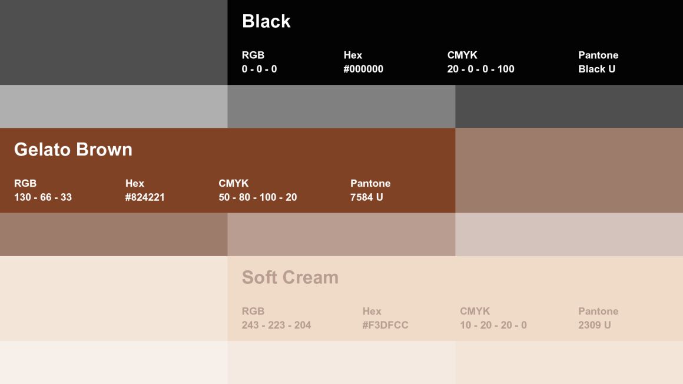This screenshot has width=683, height=384.
Task: Select the Gelato Brown hex #824221
Action: point(145,197)
